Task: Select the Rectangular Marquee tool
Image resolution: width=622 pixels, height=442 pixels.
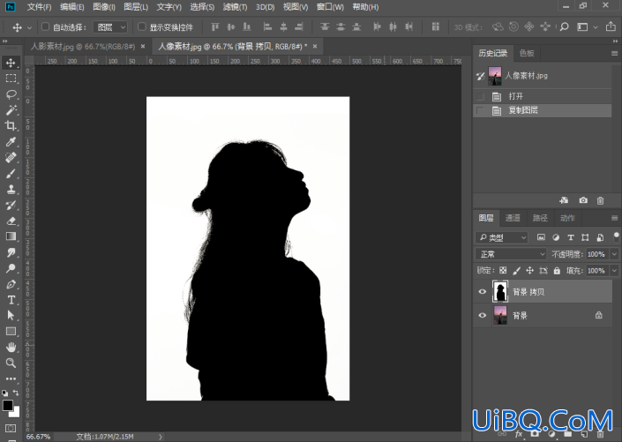Action: [x=11, y=79]
